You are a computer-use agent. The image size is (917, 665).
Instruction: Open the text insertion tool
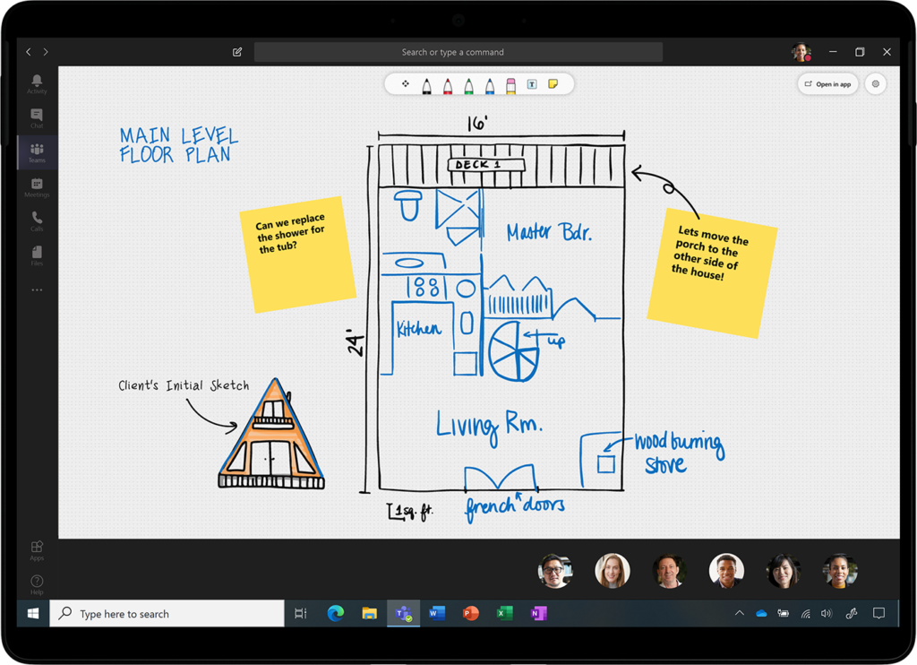(x=532, y=84)
